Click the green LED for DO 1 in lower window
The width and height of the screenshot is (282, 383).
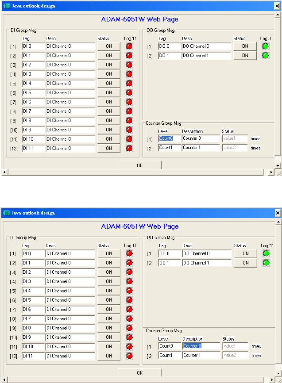click(x=266, y=263)
